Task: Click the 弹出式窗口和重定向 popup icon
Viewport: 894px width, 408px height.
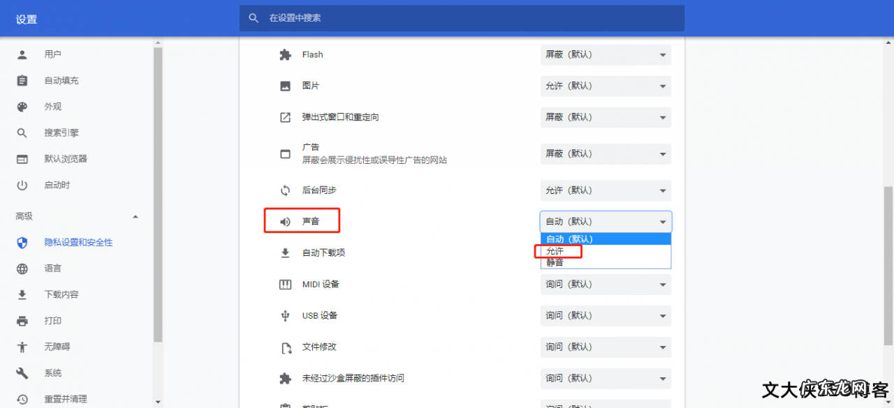Action: tap(285, 116)
